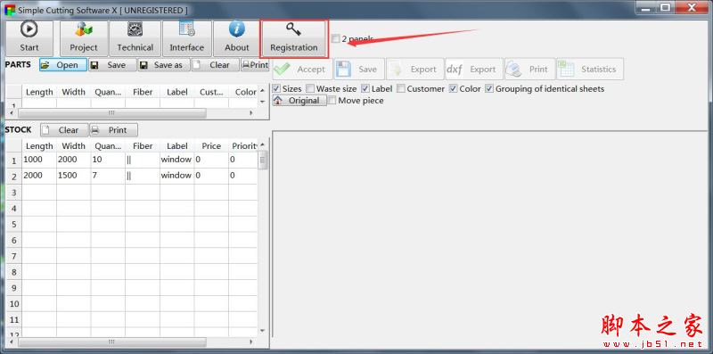Click STOCK vertical scrollbar down arrow
This screenshot has height=354, width=713.
click(x=262, y=331)
